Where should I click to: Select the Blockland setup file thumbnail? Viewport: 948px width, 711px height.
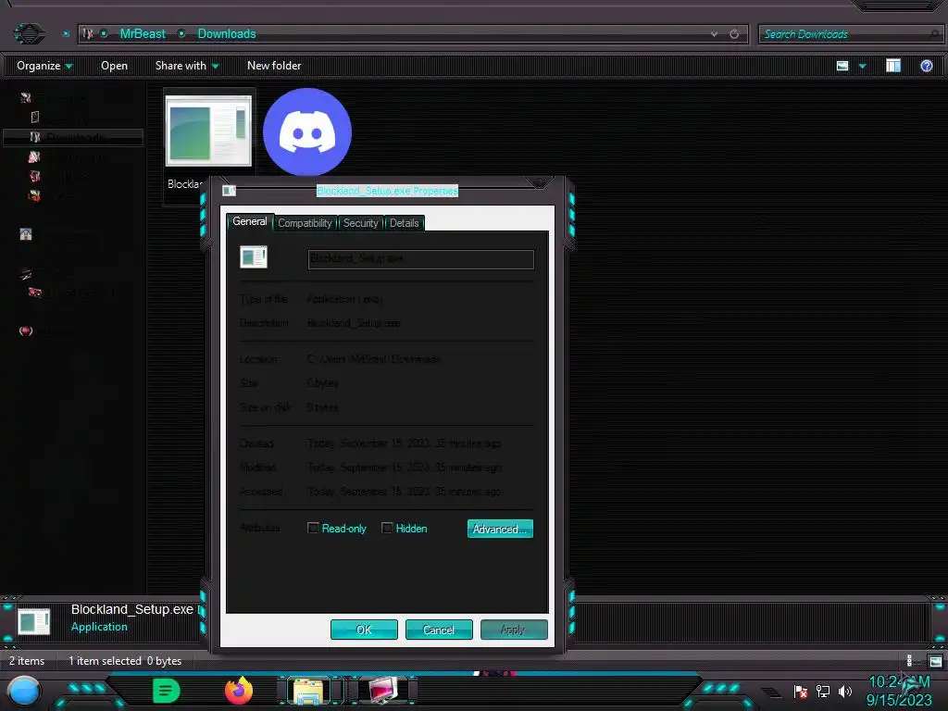coord(208,131)
